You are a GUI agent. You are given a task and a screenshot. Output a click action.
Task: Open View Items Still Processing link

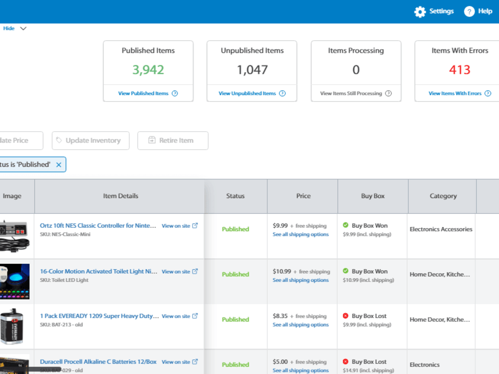coord(351,93)
